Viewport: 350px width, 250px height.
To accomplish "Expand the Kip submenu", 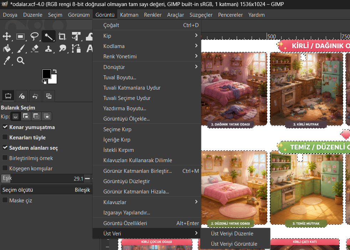I will [x=146, y=36].
